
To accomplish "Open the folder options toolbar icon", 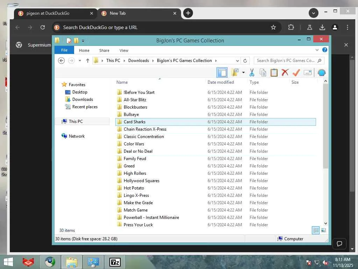I will [235, 73].
